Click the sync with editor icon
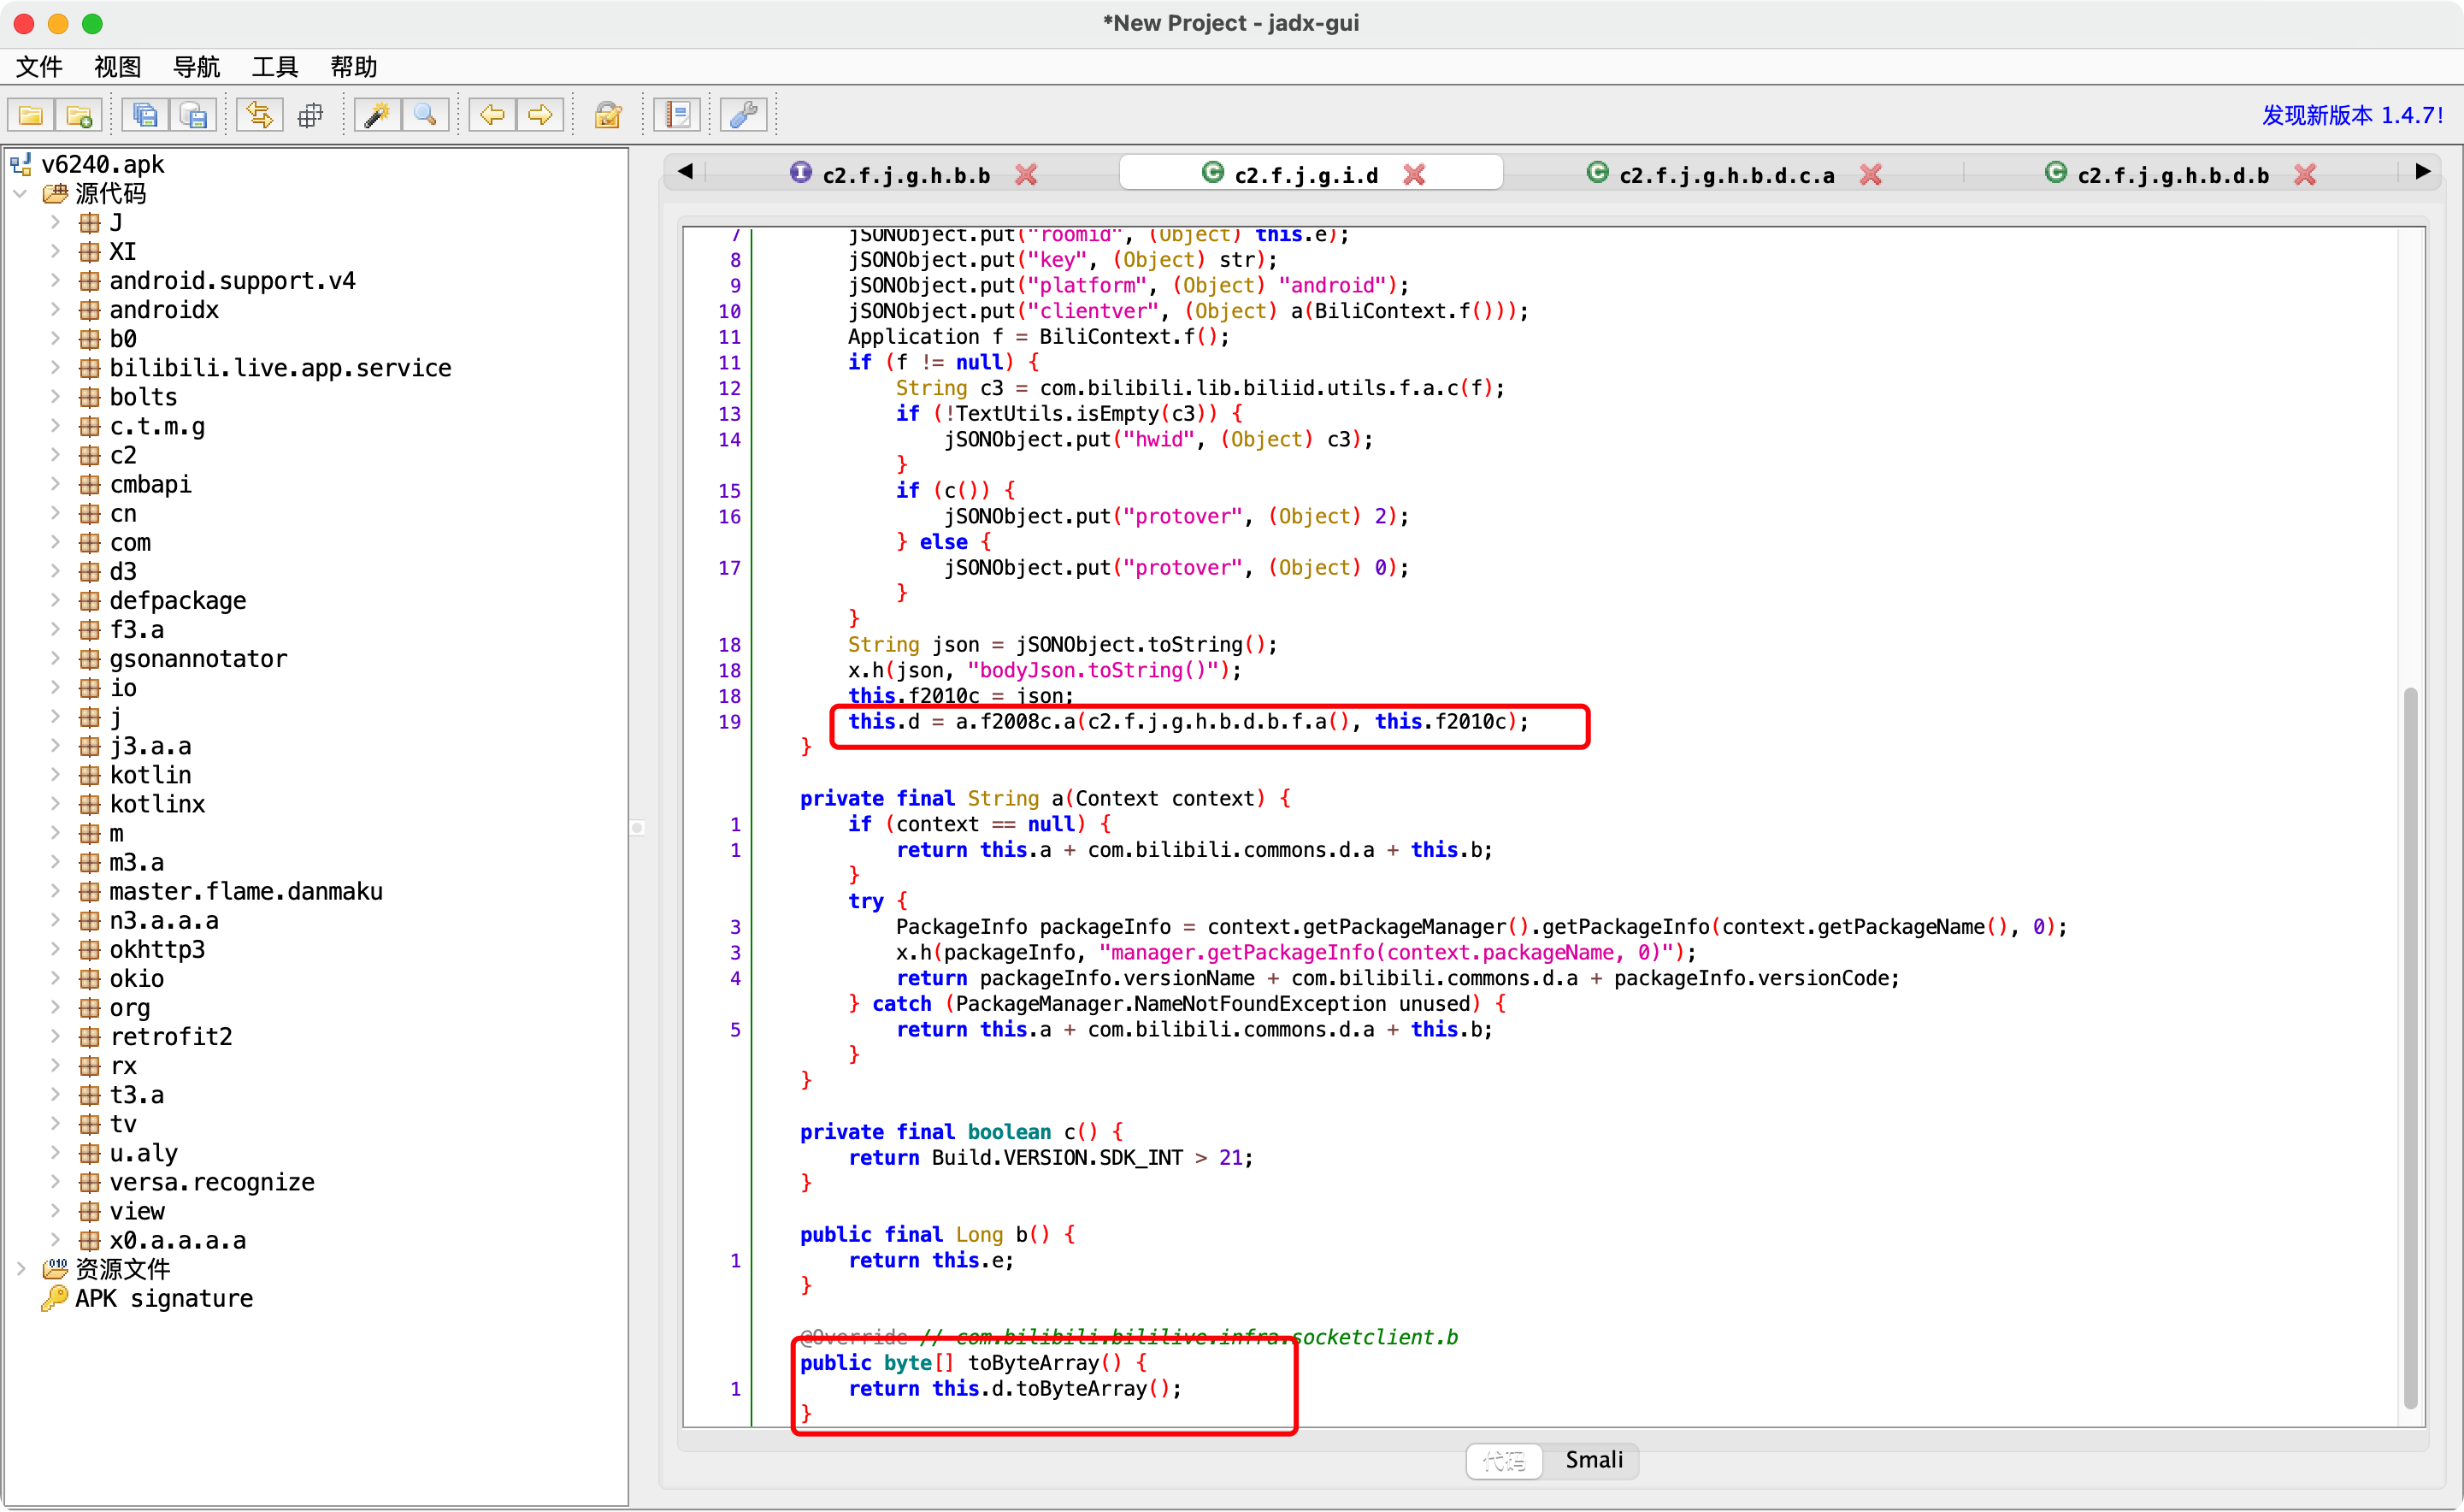Screen dimensions: 2464x1512 point(260,115)
